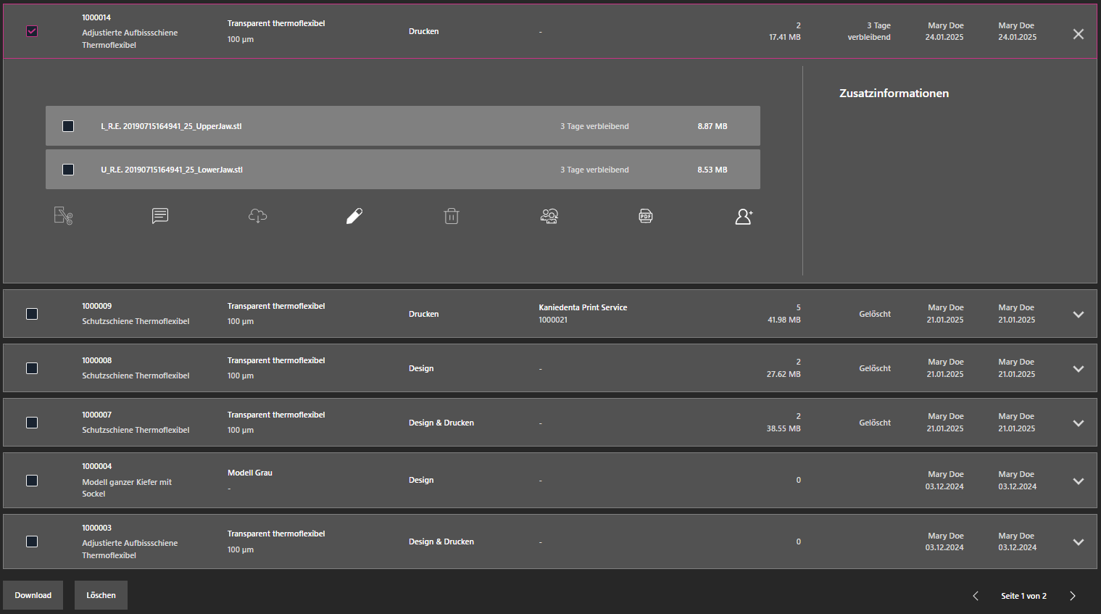Click Modell ganzer Kiefer mit Sockel text
The width and height of the screenshot is (1101, 614).
(x=127, y=488)
